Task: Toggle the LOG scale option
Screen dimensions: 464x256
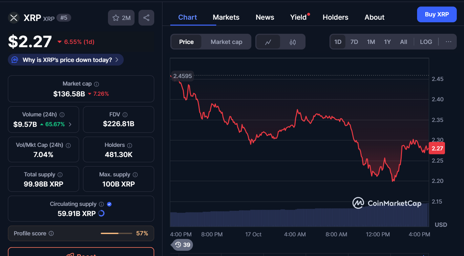Action: pyautogui.click(x=426, y=42)
